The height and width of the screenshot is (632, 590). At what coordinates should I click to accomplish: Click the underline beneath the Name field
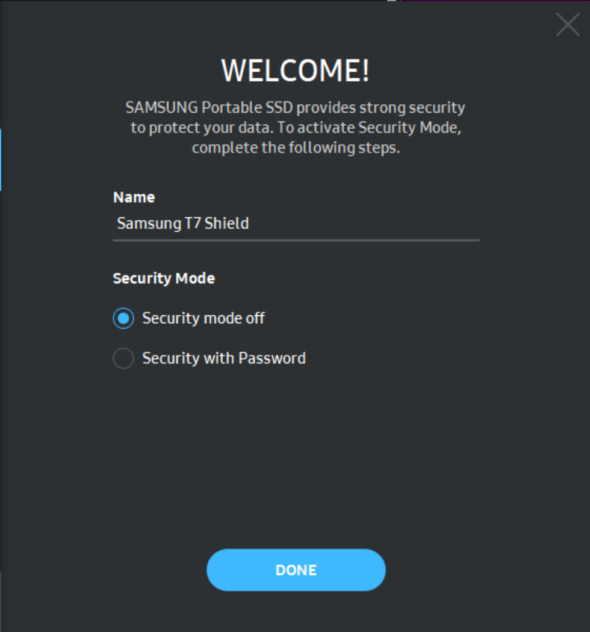296,240
